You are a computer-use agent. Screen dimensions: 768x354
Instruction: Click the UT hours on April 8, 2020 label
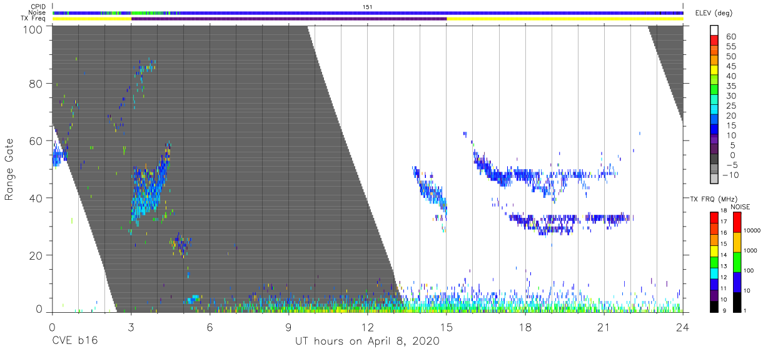(x=368, y=342)
